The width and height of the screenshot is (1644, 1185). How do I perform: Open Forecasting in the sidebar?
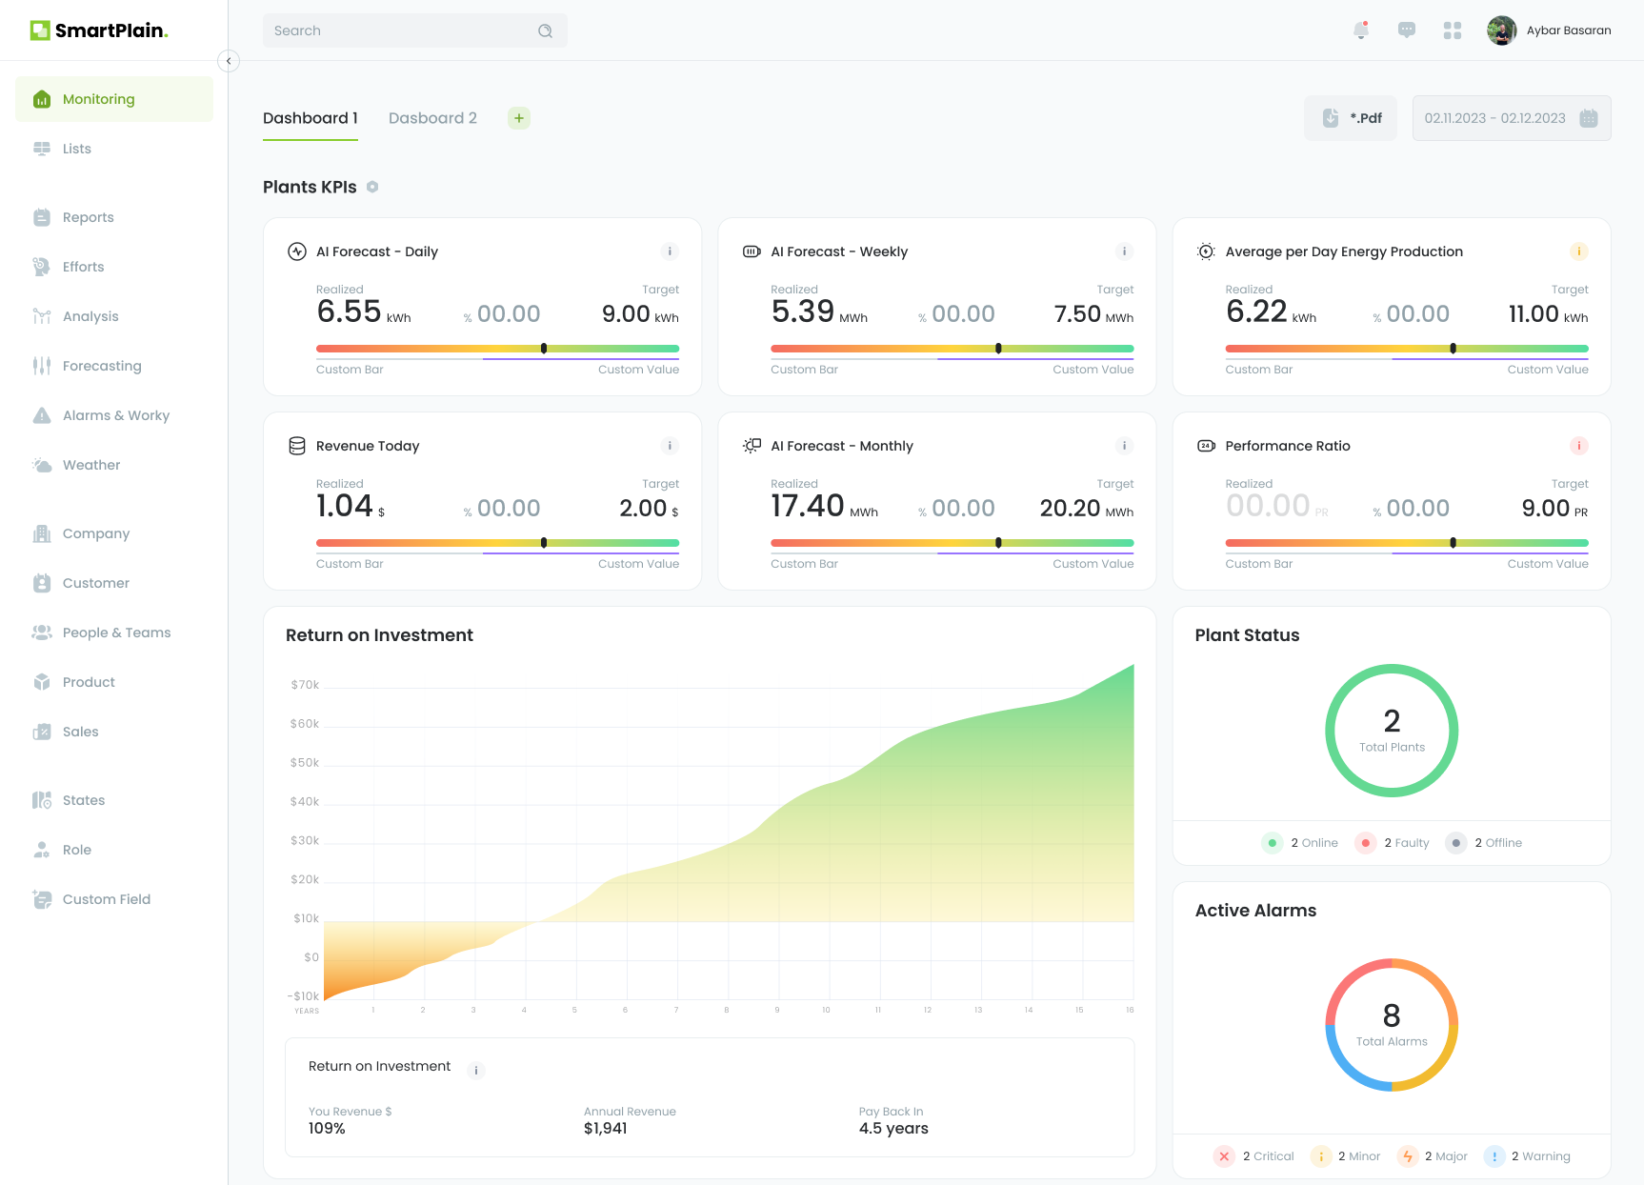tap(102, 366)
